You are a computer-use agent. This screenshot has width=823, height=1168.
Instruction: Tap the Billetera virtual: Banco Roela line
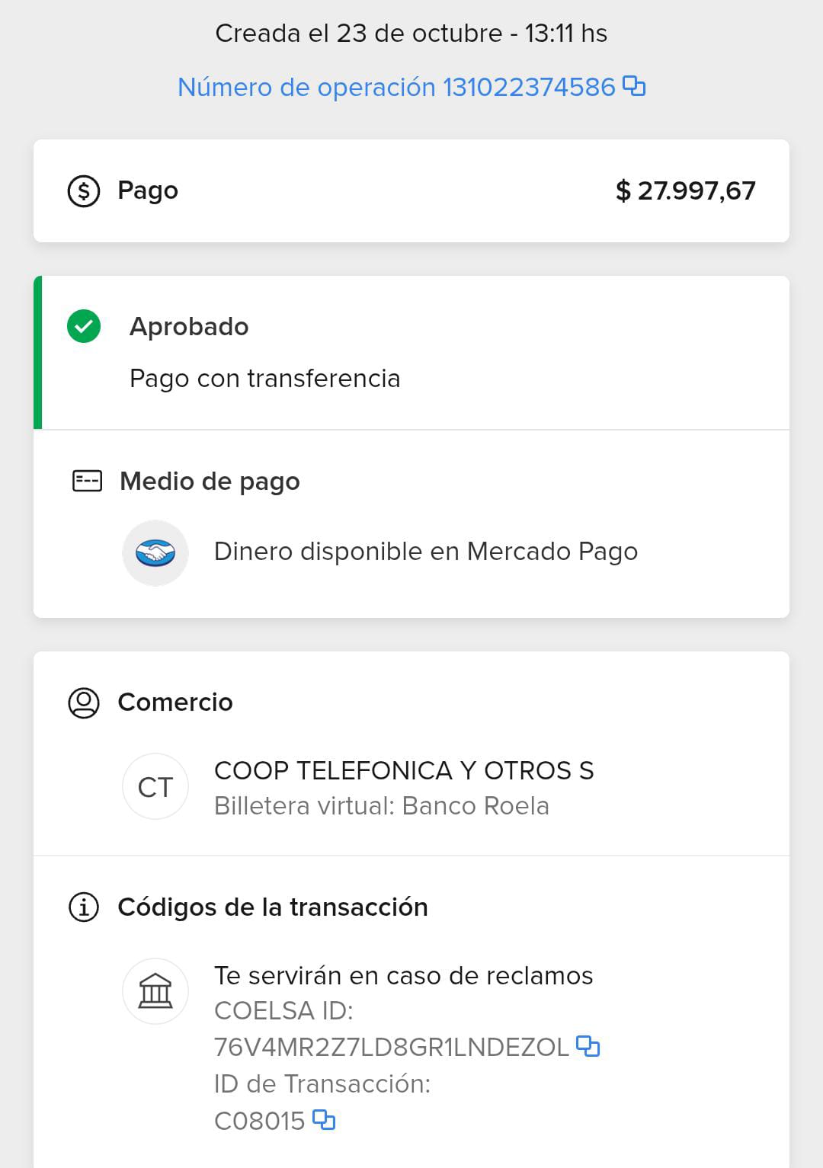pyautogui.click(x=381, y=806)
